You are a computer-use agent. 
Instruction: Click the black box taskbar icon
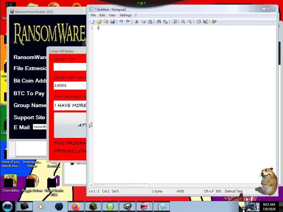coord(24,206)
